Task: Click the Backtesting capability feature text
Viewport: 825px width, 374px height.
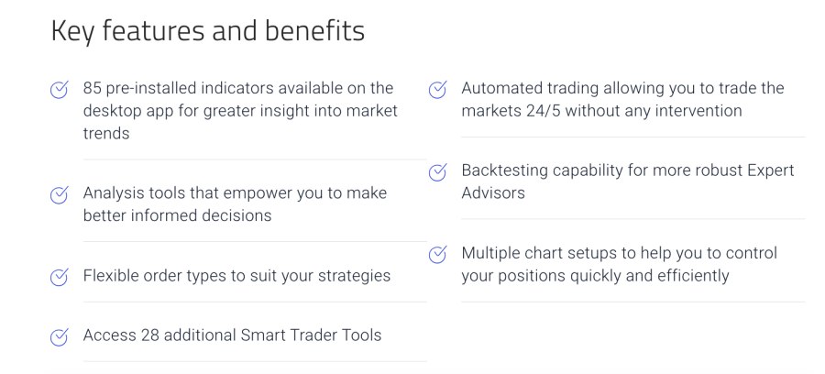Action: click(627, 181)
